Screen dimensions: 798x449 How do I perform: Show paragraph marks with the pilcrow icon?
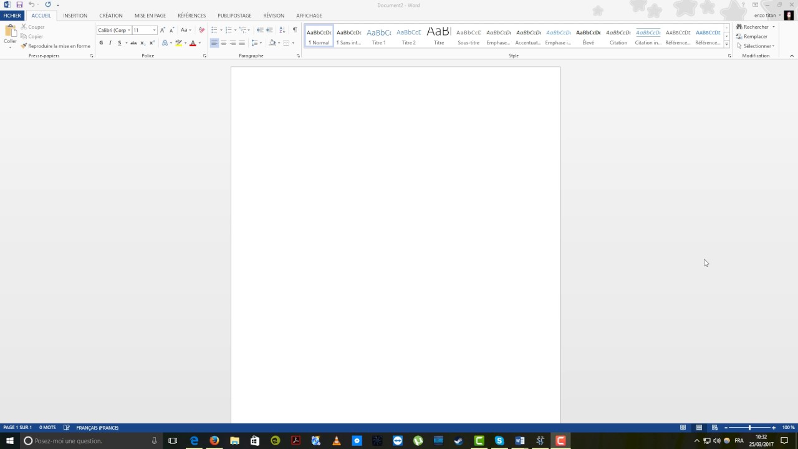(294, 30)
